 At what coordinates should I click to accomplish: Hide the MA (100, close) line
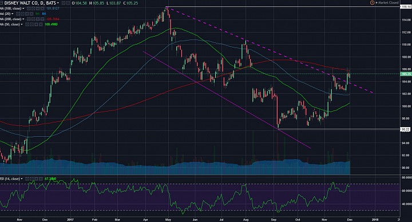point(29,9)
